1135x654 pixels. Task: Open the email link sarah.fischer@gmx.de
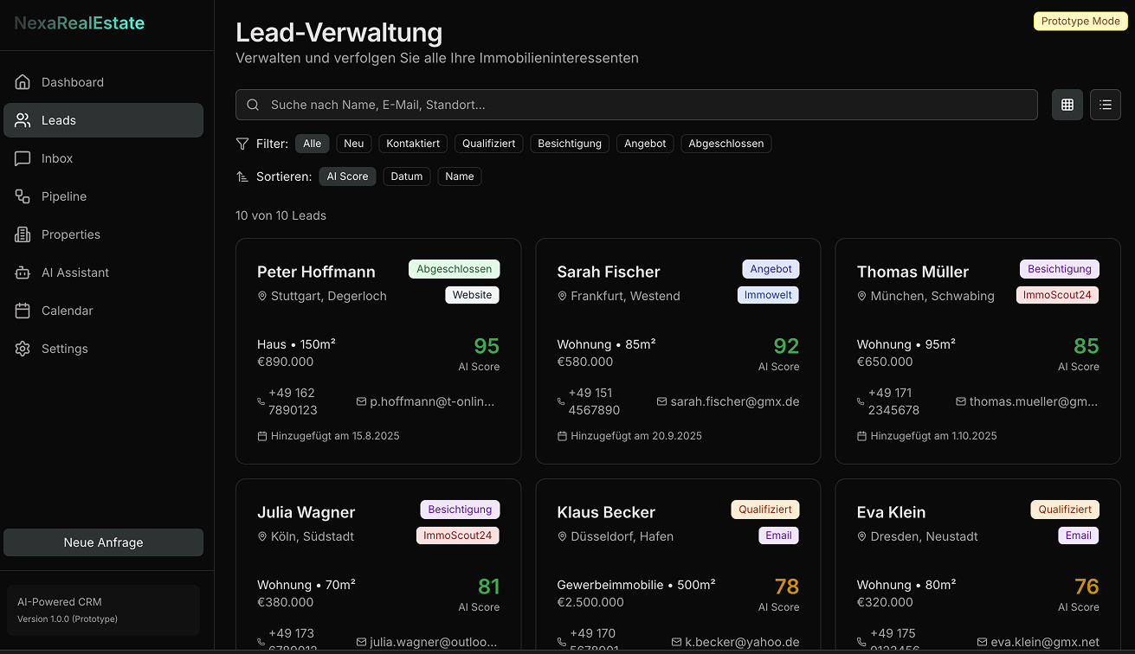(x=734, y=401)
